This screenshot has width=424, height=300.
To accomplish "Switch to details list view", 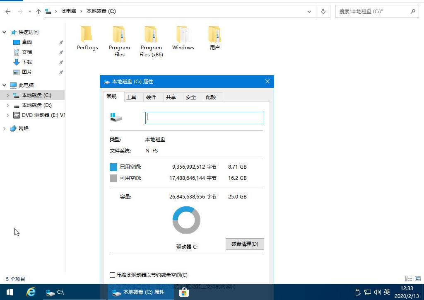I will point(409,278).
